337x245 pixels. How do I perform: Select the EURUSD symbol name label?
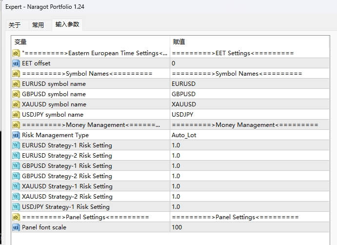[54, 83]
